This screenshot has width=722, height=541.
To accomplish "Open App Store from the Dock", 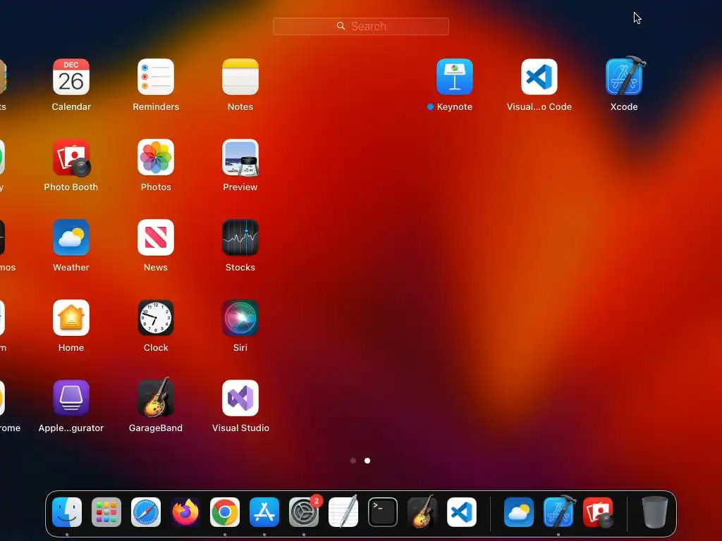I will pyautogui.click(x=264, y=512).
